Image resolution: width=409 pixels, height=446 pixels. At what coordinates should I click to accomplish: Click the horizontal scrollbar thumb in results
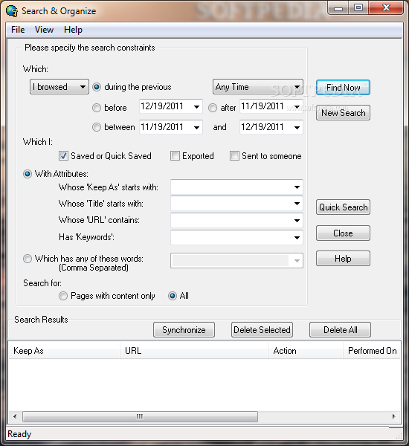pos(140,417)
